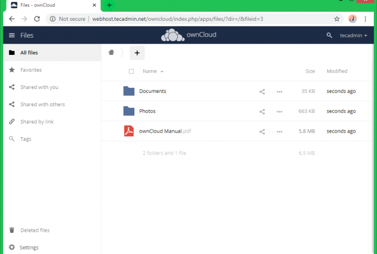Share the Documents folder using share icon
The height and width of the screenshot is (254, 377).
(x=262, y=91)
